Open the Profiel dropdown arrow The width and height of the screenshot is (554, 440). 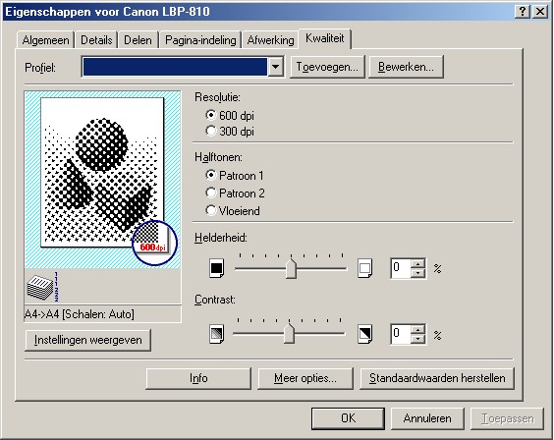pyautogui.click(x=276, y=67)
